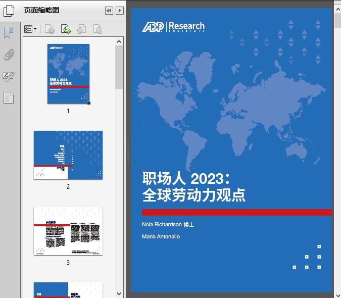Click document view scroll up arrow
341x298 pixels.
pyautogui.click(x=338, y=10)
